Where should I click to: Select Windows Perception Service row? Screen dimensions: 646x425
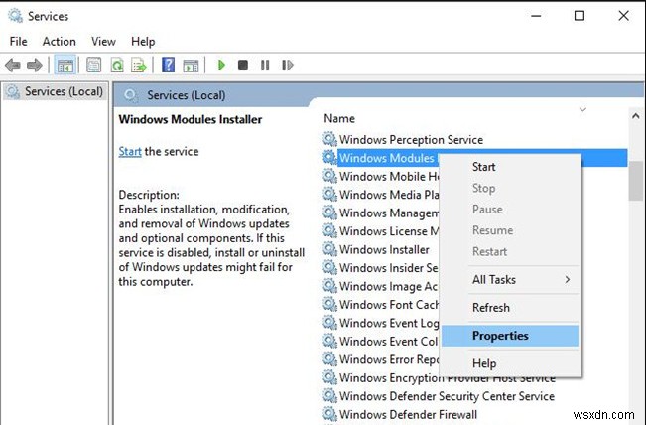pyautogui.click(x=411, y=140)
